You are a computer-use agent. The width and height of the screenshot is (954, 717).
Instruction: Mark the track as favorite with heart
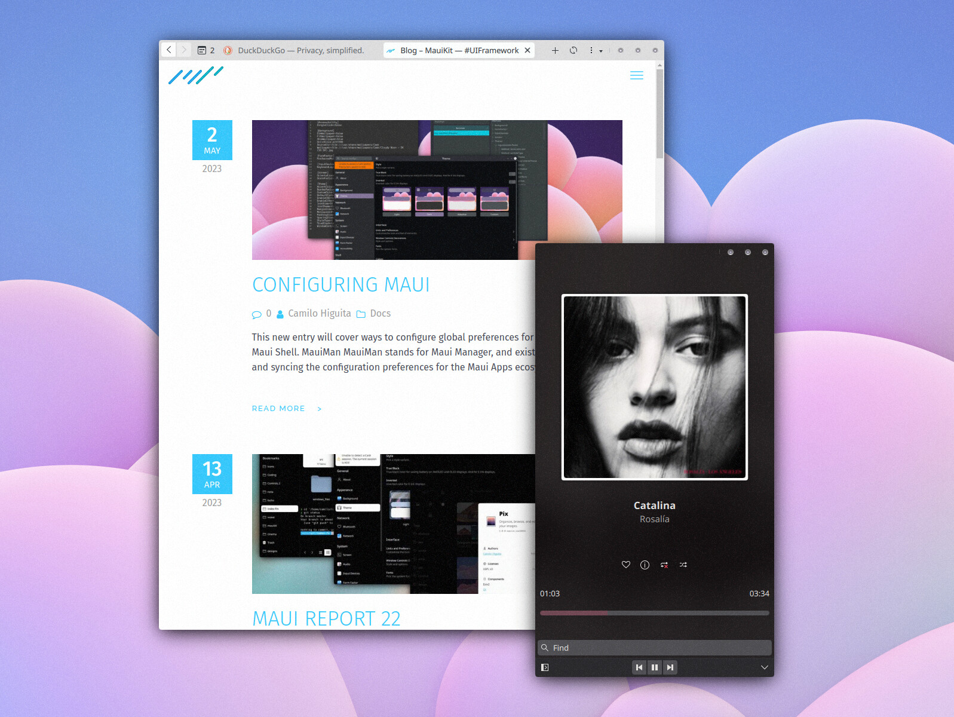pyautogui.click(x=626, y=565)
